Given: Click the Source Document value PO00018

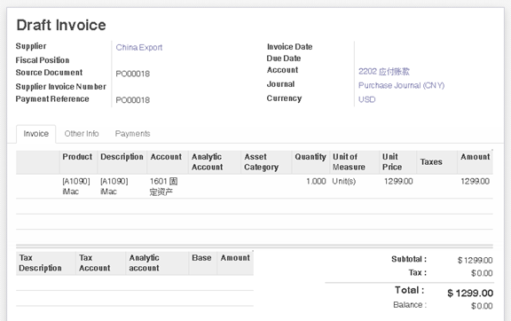Looking at the screenshot, I should coord(133,74).
